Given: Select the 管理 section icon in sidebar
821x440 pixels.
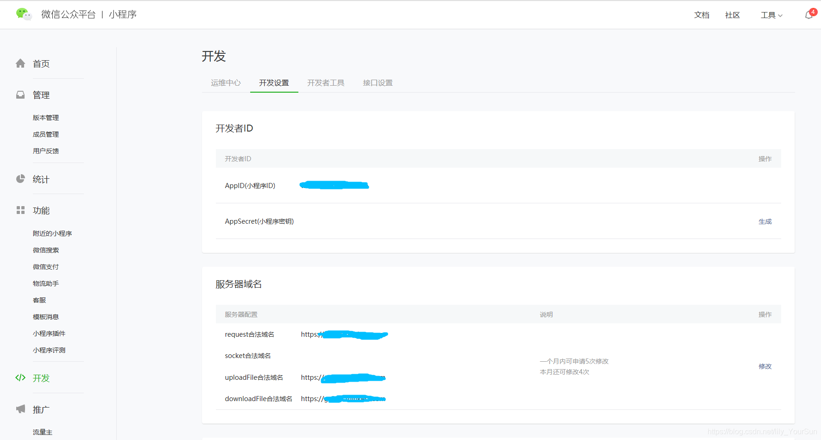Looking at the screenshot, I should point(20,94).
